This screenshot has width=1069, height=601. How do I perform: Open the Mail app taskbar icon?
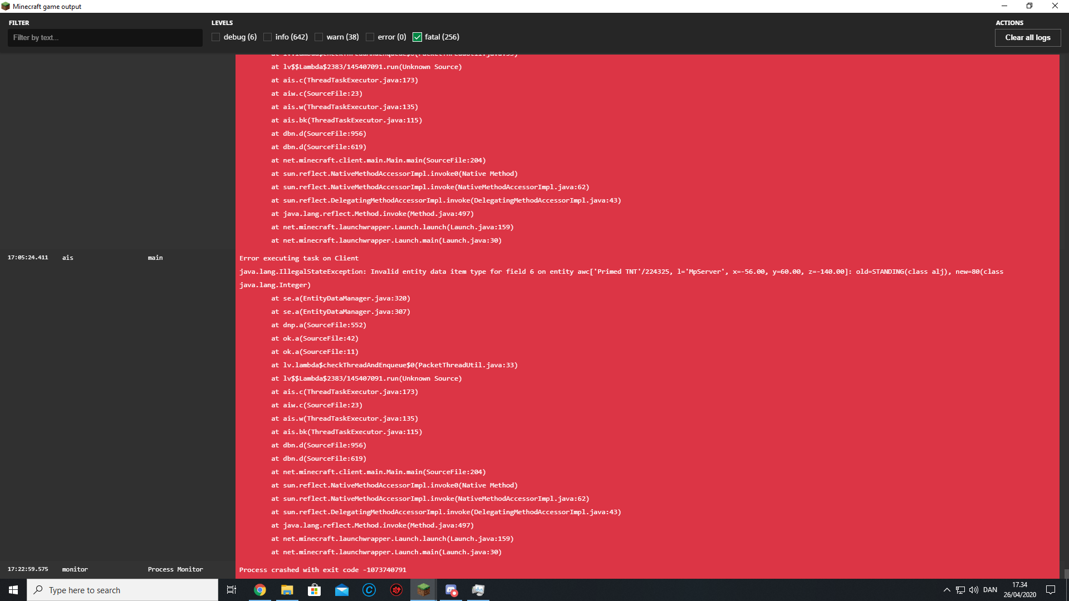click(x=342, y=590)
